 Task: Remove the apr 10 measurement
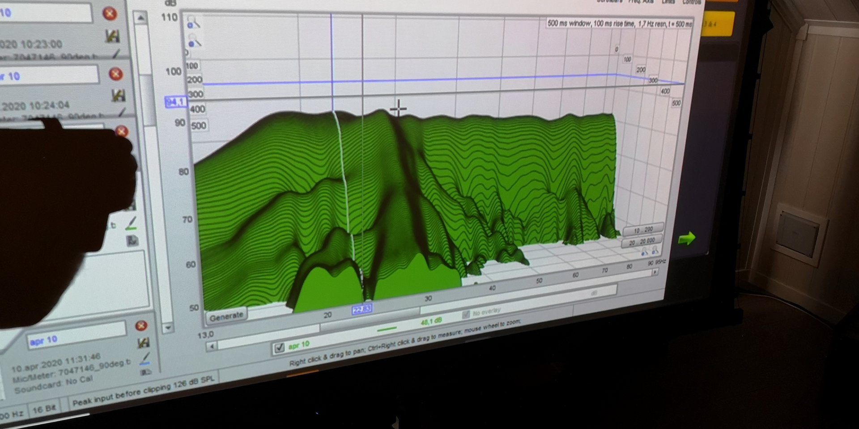141,326
